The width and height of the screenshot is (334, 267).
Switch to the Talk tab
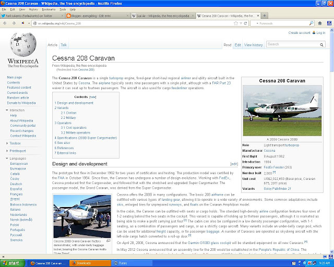[64, 45]
